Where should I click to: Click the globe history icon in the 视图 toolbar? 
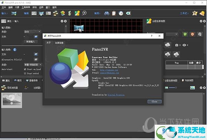pos(121,13)
